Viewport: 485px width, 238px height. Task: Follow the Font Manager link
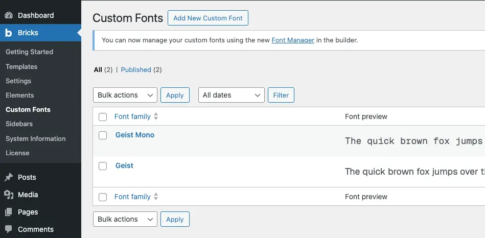click(293, 40)
